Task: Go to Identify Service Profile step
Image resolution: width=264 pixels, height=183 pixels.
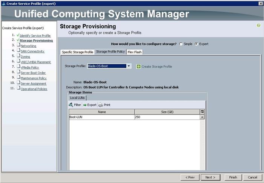Action: tap(35, 36)
